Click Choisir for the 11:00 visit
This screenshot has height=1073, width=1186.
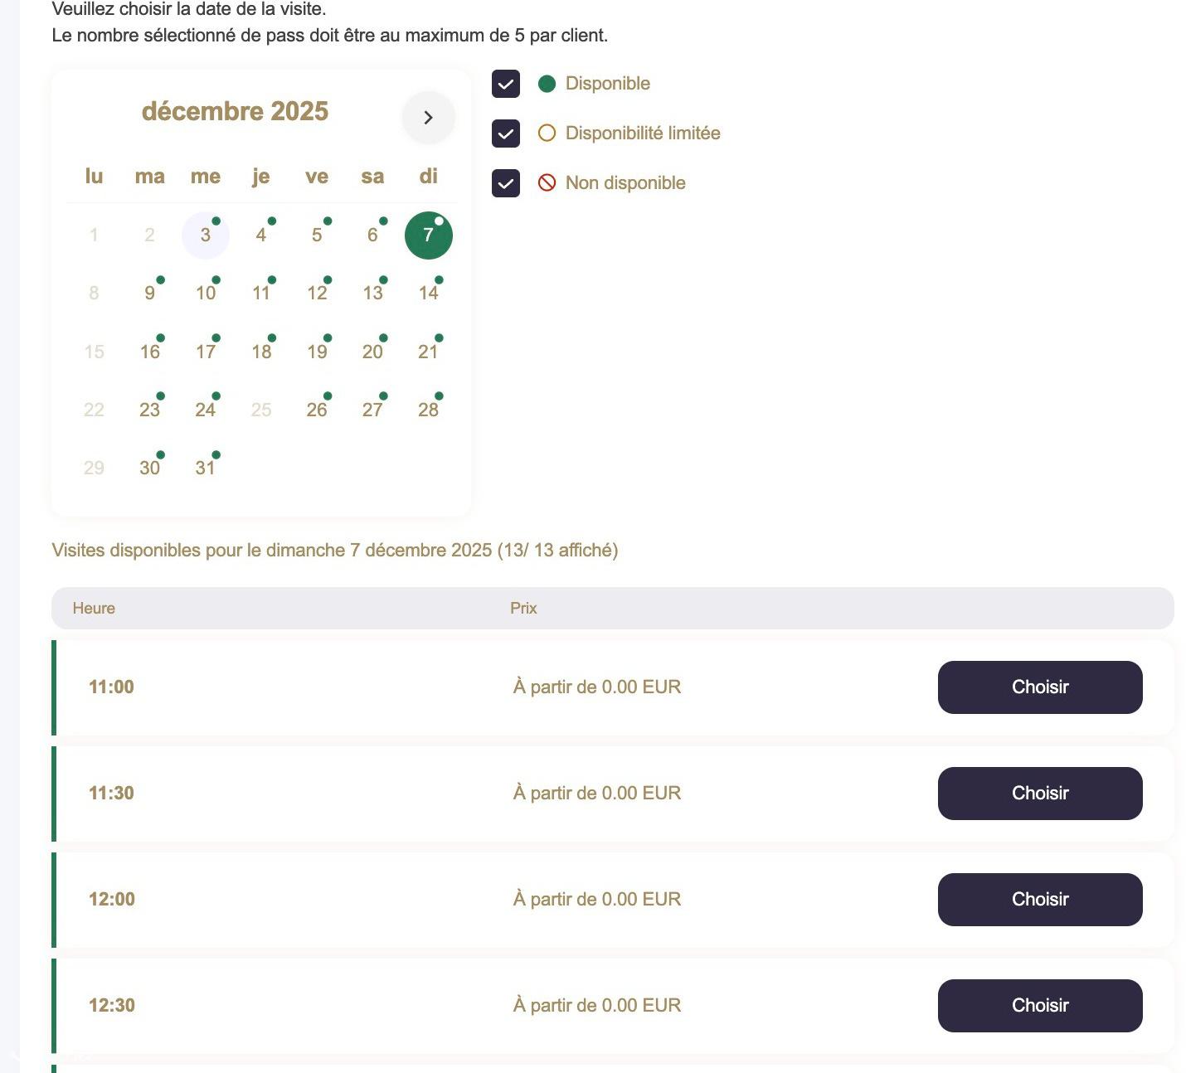(x=1039, y=687)
